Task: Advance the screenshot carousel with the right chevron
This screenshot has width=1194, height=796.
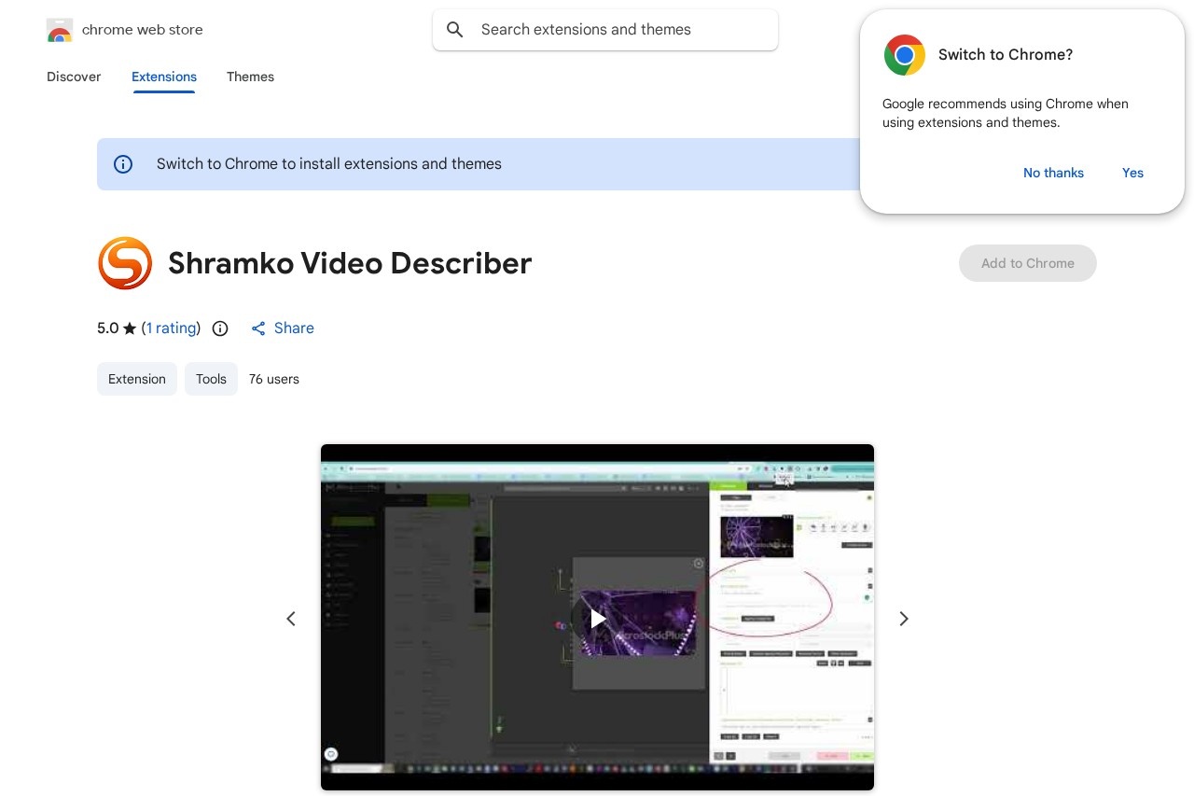Action: (x=903, y=619)
